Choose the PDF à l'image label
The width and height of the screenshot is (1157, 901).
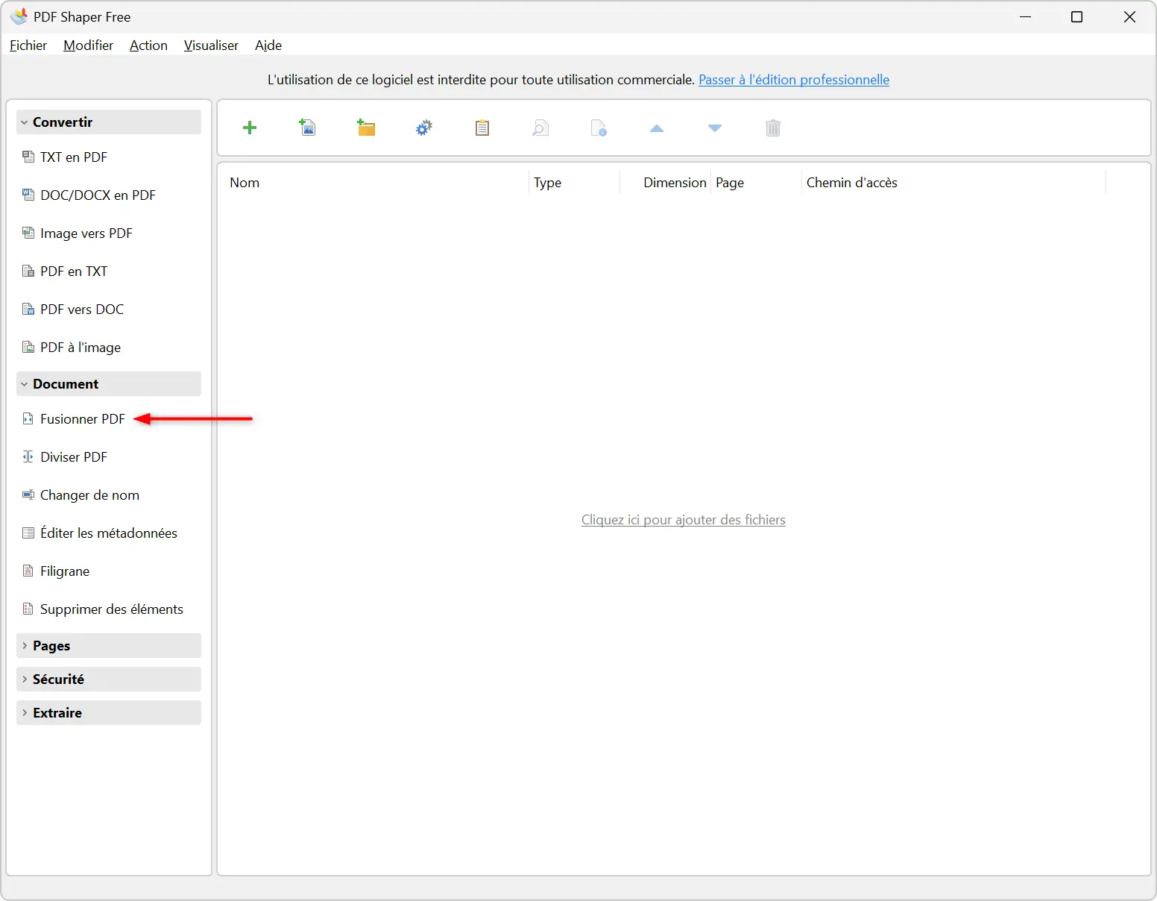pos(81,347)
